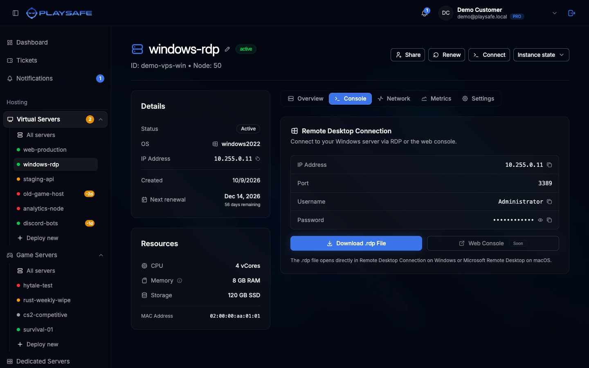Select web-production server
The image size is (589, 368).
coord(56,150)
